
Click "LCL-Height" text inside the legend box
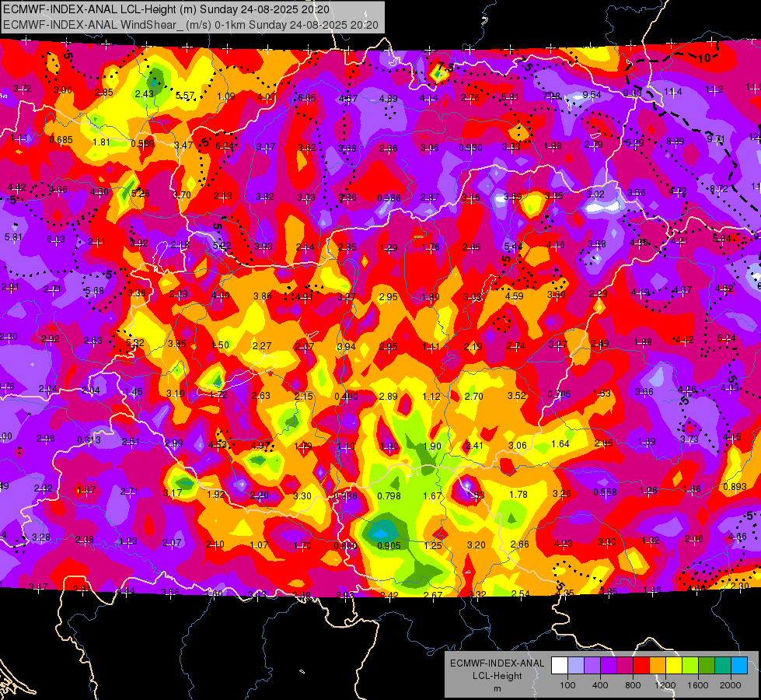coord(497,676)
